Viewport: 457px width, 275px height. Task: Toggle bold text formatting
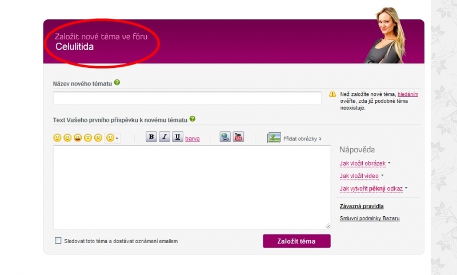151,137
